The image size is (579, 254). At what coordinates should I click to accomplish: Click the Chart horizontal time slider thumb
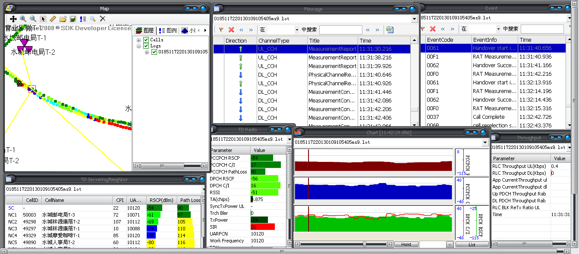pyautogui.click(x=365, y=244)
